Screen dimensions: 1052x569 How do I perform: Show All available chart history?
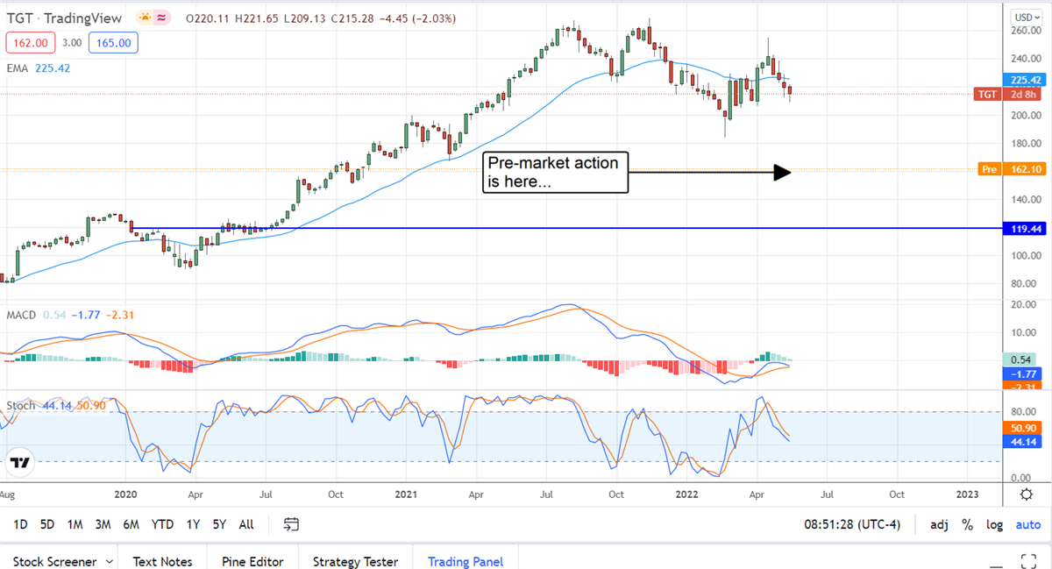click(246, 524)
